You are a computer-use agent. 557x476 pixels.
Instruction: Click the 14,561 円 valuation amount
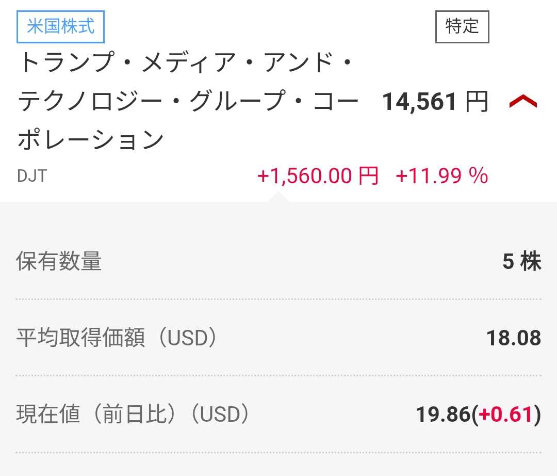click(x=434, y=102)
